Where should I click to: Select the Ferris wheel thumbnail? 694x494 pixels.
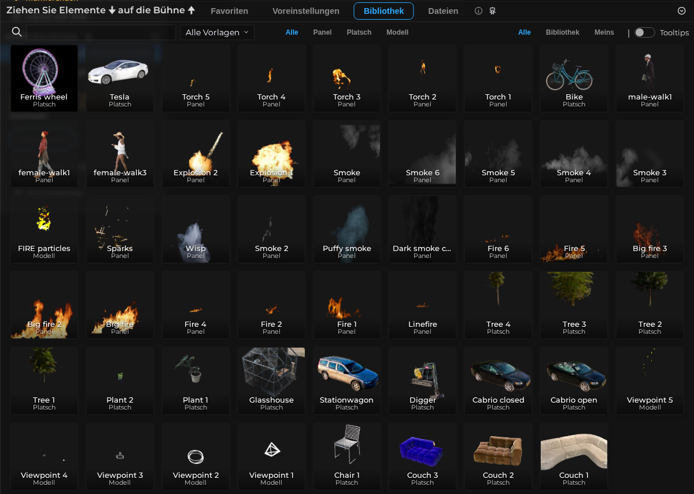tap(44, 78)
